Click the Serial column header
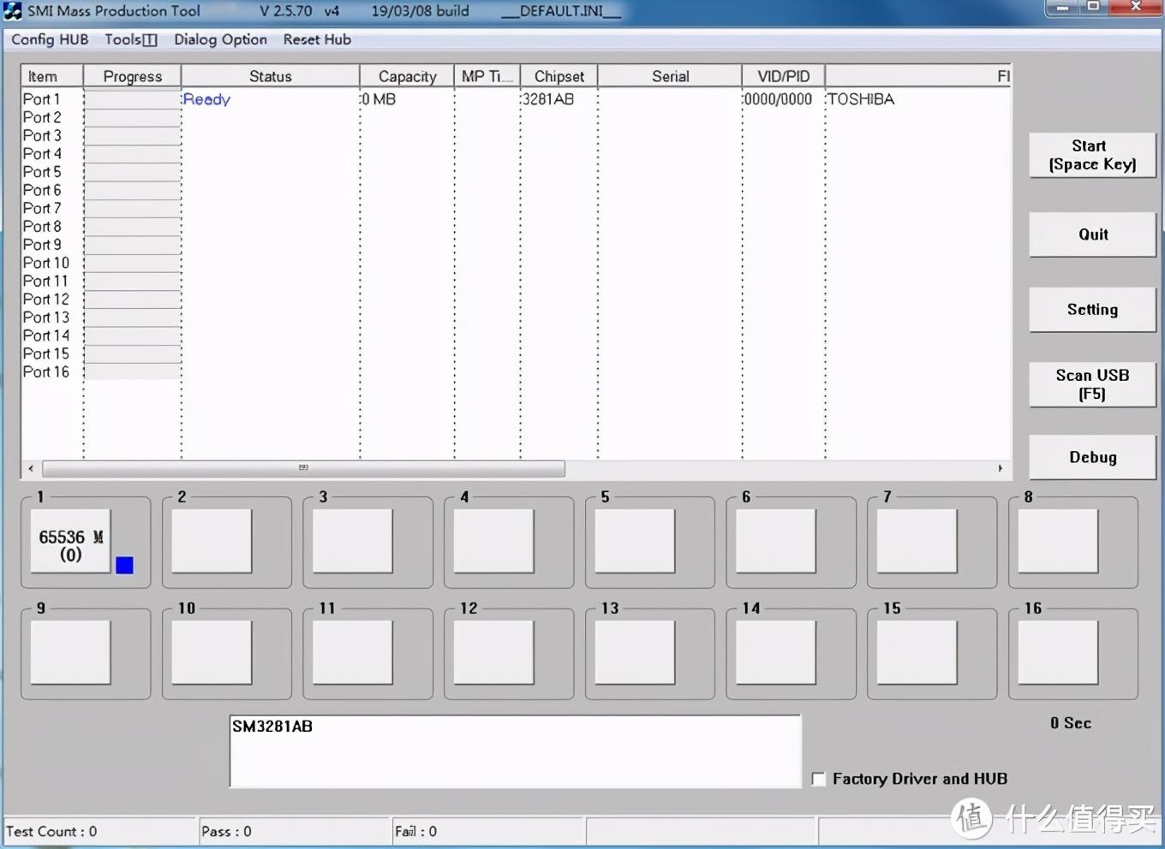This screenshot has width=1165, height=849. (670, 76)
